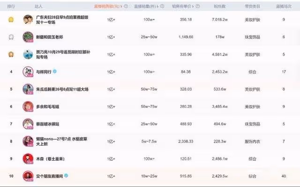
Task: Select the 915.85 客单价 value
Action: (x=186, y=176)
